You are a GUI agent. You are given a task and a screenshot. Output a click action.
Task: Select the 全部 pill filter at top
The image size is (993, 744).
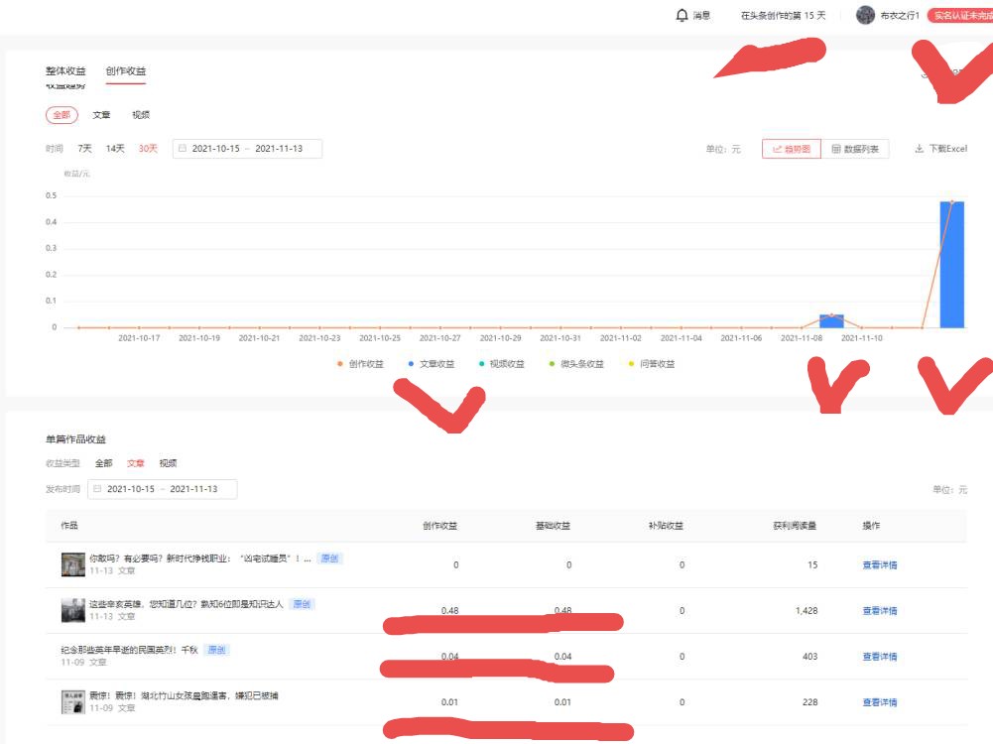pos(62,115)
